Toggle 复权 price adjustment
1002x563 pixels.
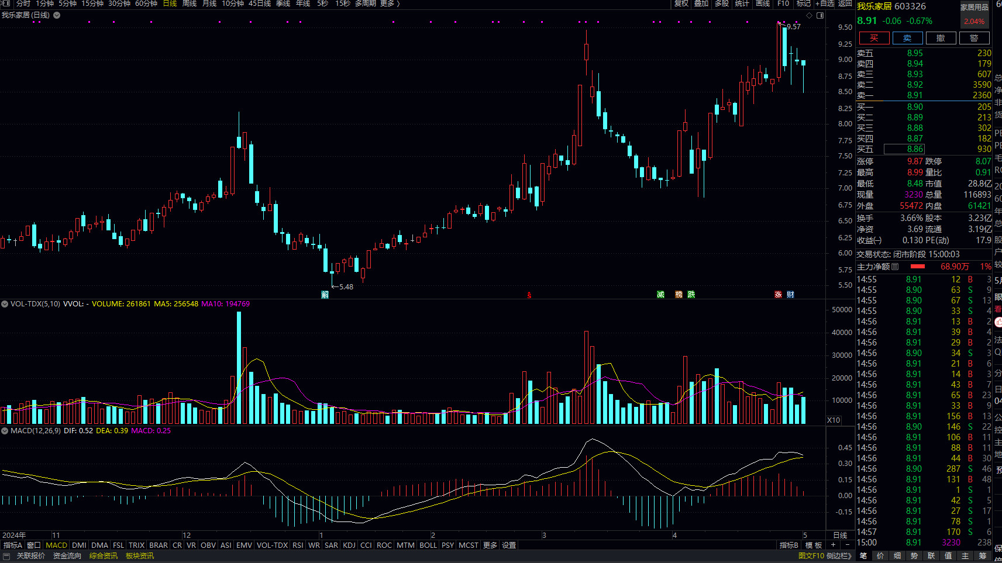(681, 4)
